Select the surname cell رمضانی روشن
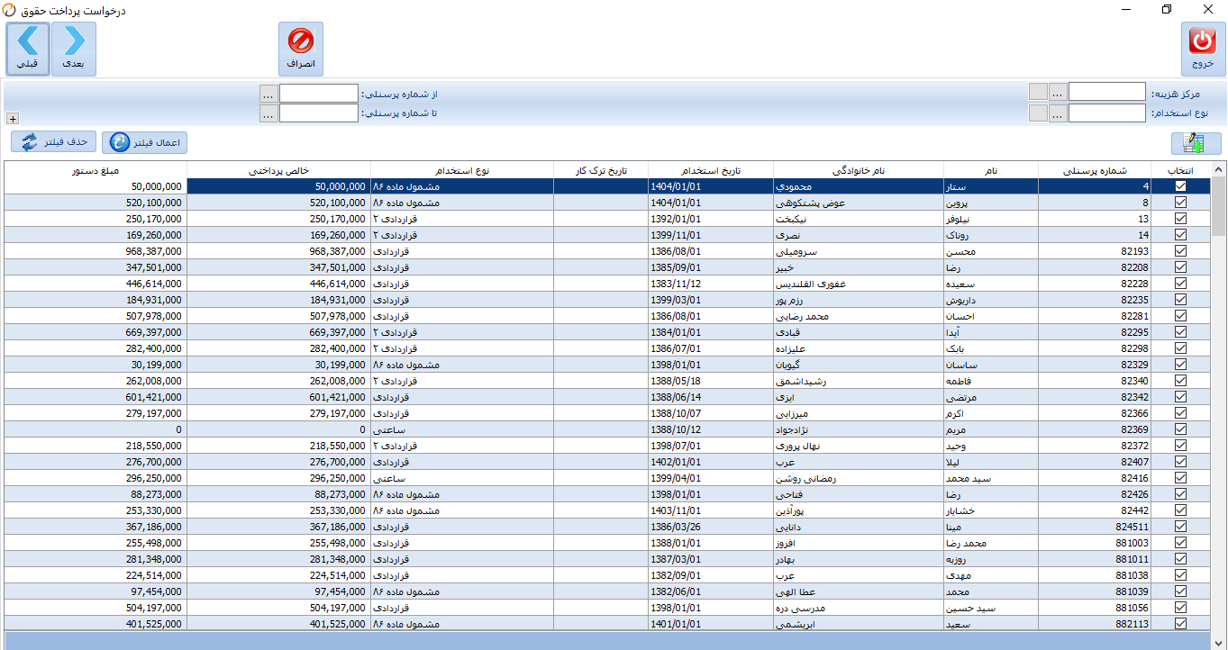 point(859,478)
